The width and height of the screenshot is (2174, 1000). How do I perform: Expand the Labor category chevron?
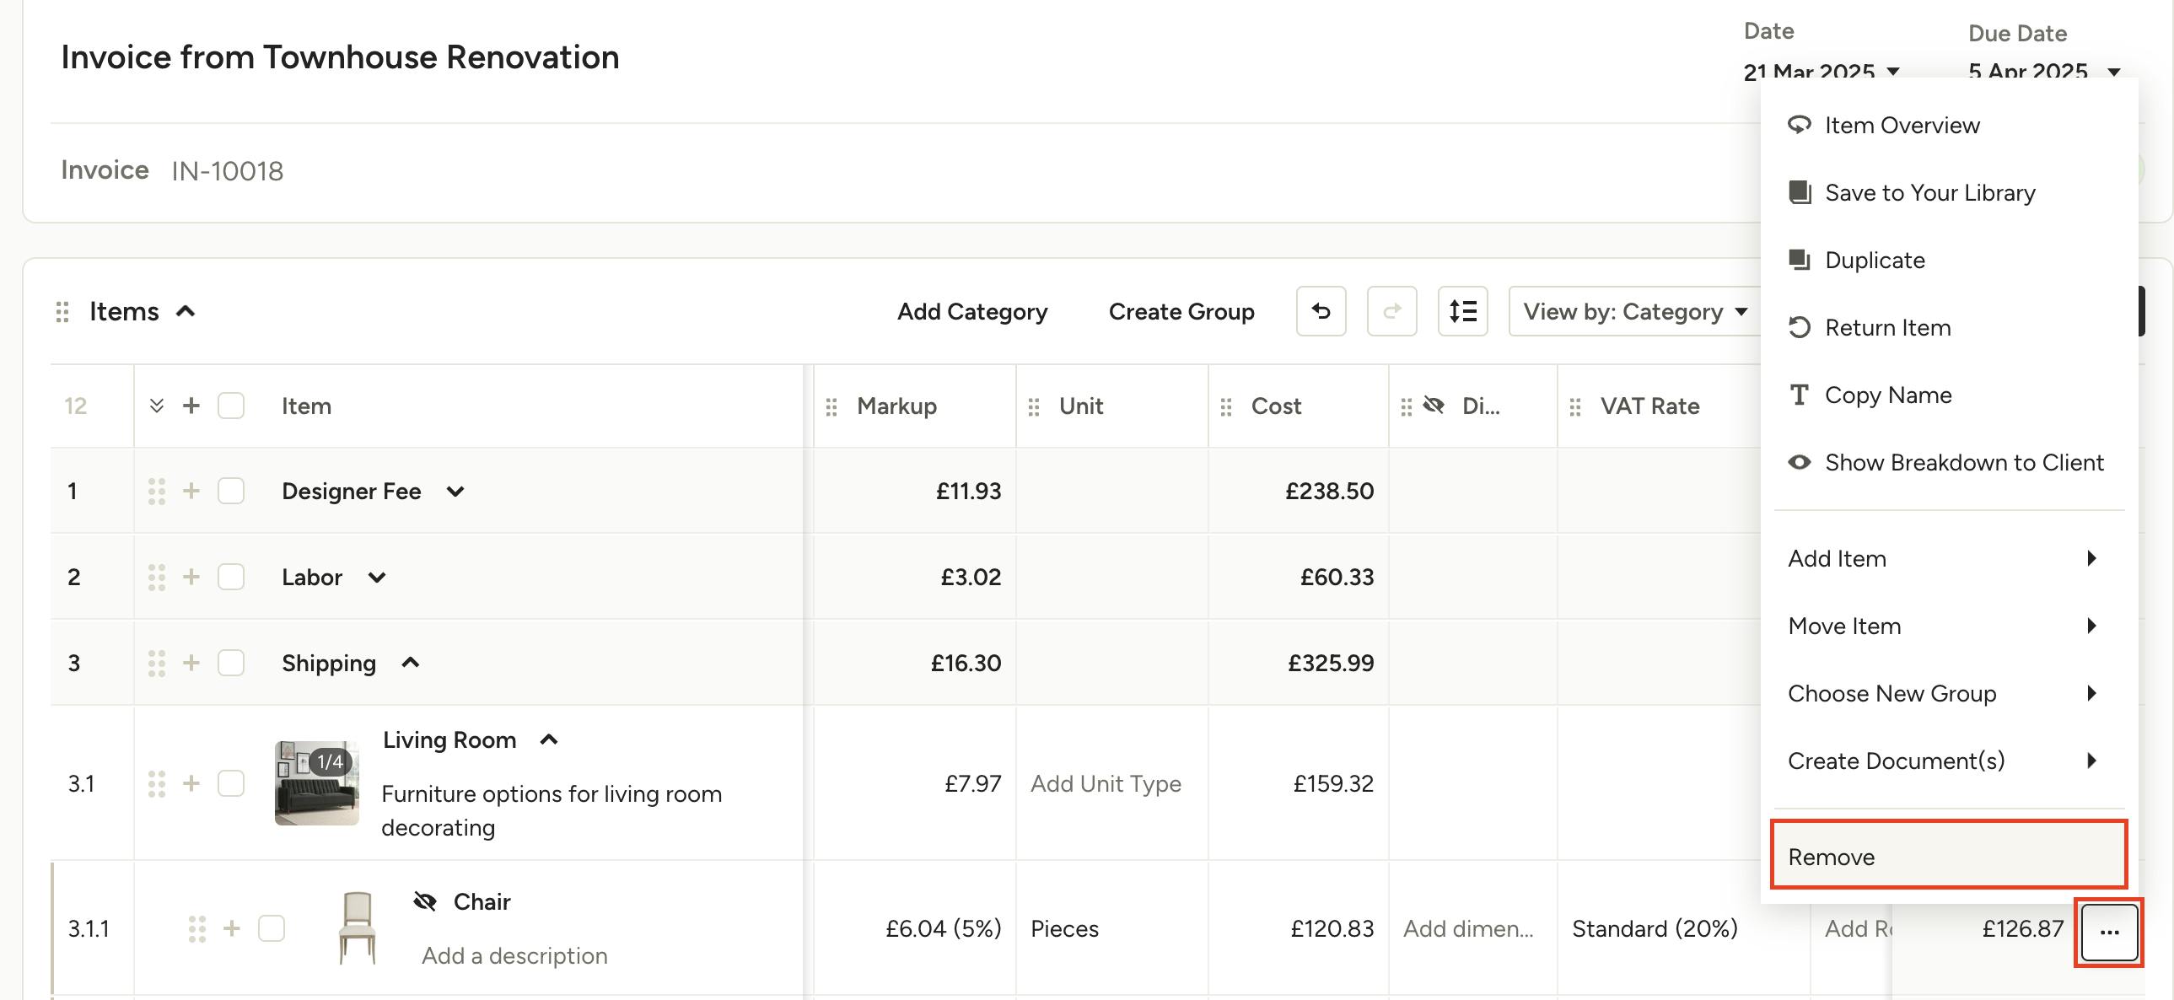coord(376,578)
